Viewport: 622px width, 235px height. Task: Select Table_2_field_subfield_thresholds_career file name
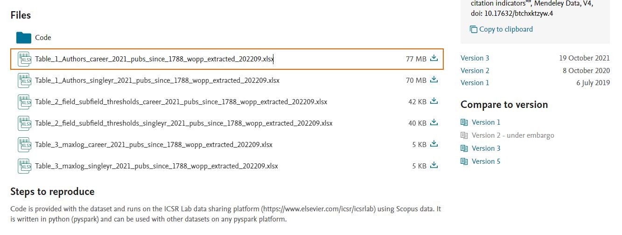181,102
